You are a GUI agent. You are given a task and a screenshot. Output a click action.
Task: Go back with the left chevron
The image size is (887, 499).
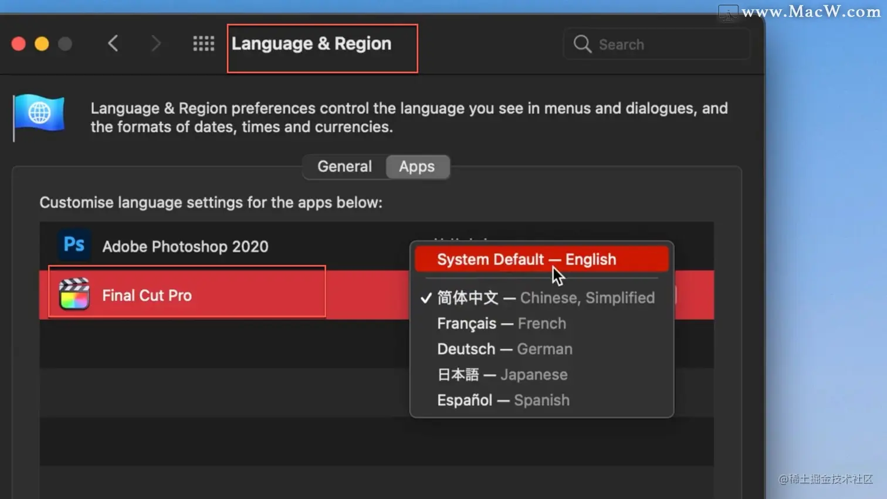click(x=113, y=43)
